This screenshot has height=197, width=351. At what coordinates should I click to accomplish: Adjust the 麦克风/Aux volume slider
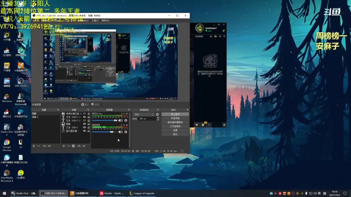click(x=104, y=120)
